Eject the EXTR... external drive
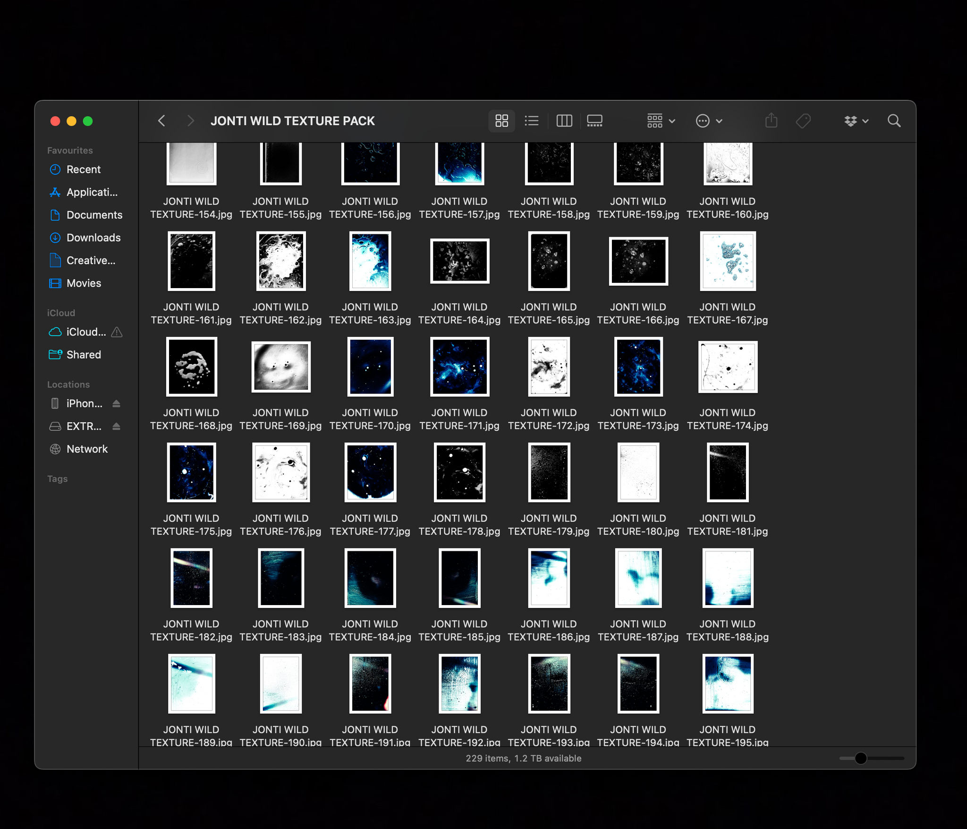The image size is (967, 829). [117, 427]
